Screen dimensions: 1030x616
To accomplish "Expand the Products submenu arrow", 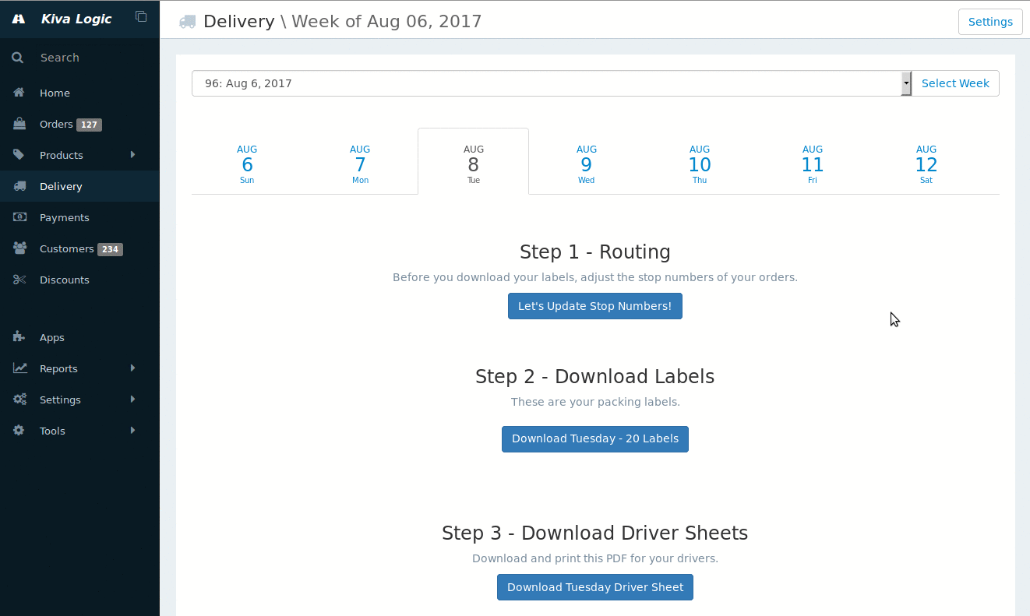I will tap(133, 155).
